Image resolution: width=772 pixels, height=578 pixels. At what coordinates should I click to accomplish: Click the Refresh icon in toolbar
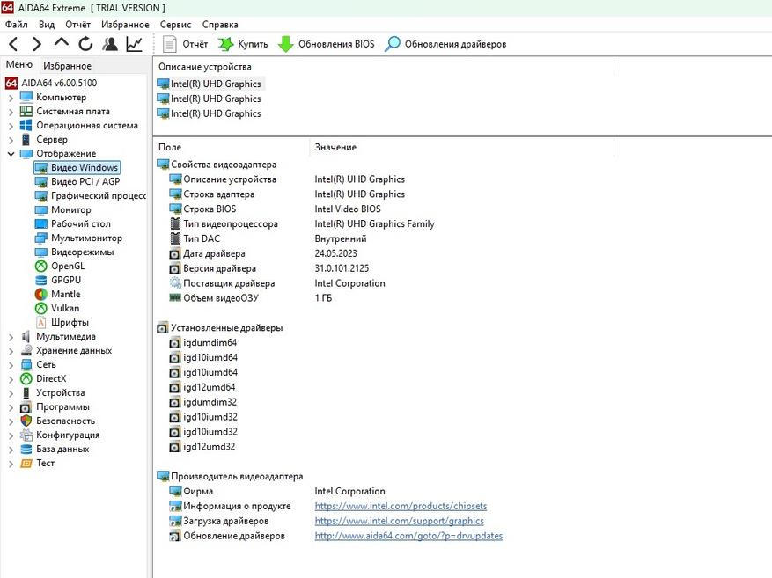tap(85, 44)
